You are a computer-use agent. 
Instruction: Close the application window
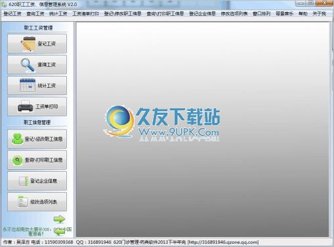pos(325,3)
